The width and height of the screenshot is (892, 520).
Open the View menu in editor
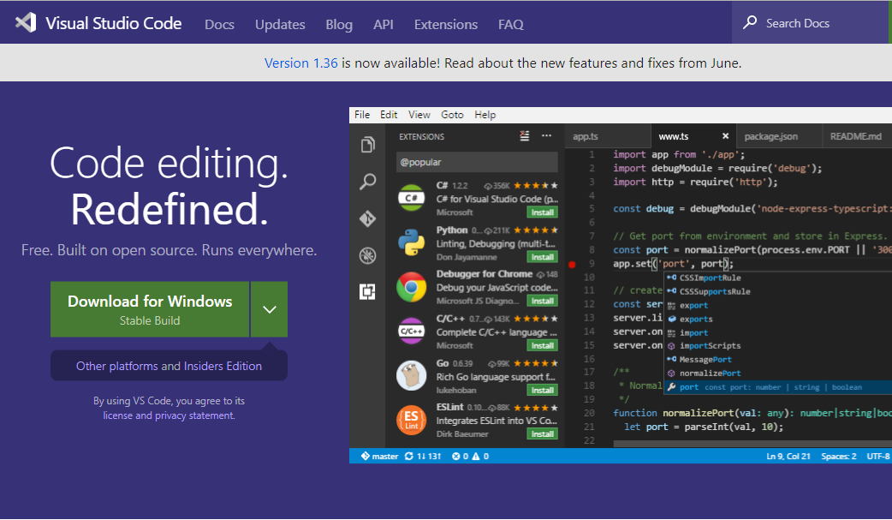[419, 115]
